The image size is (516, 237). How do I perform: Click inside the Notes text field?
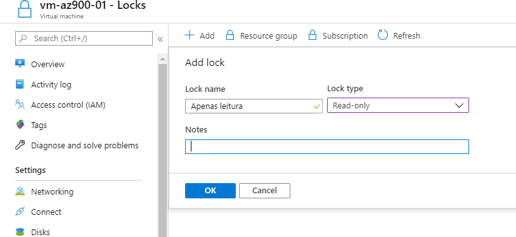(x=326, y=146)
